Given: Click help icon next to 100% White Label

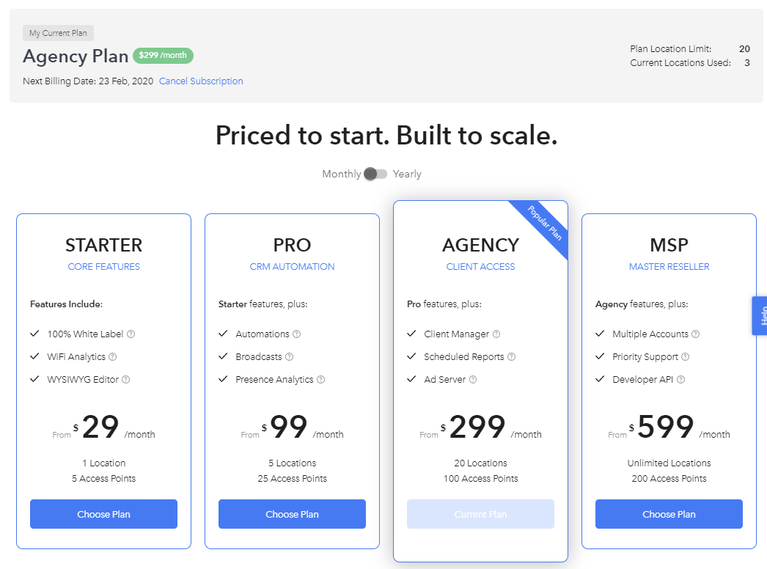Looking at the screenshot, I should 131,334.
